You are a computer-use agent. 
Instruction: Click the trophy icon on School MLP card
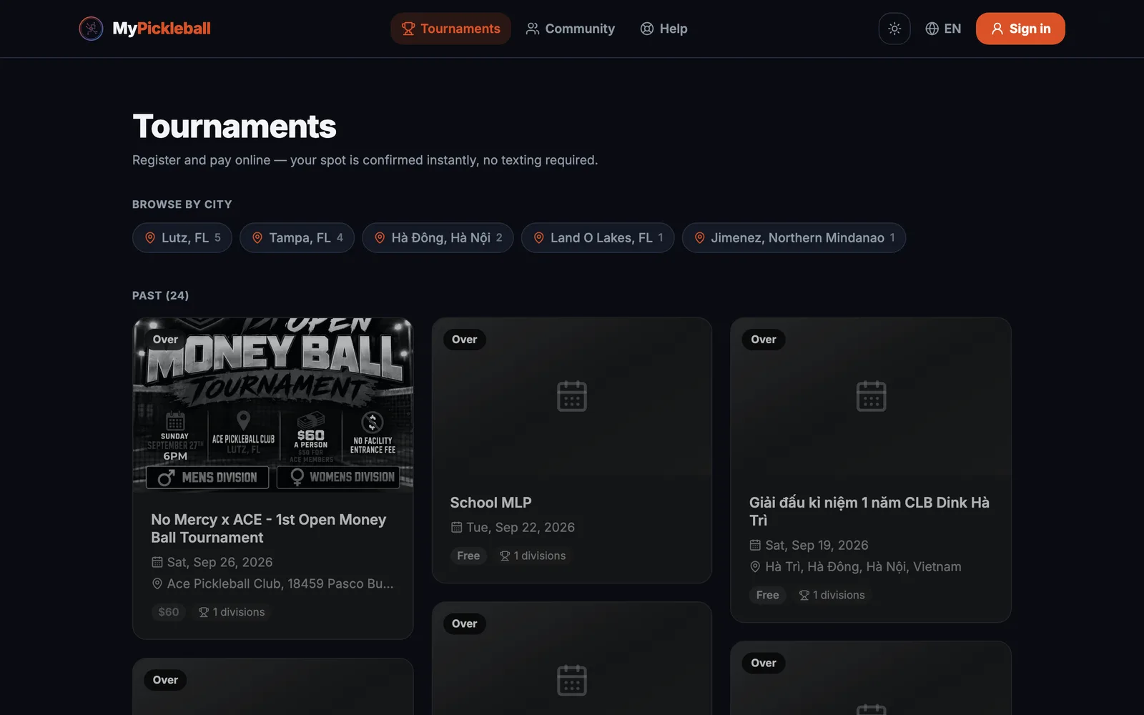coord(505,556)
